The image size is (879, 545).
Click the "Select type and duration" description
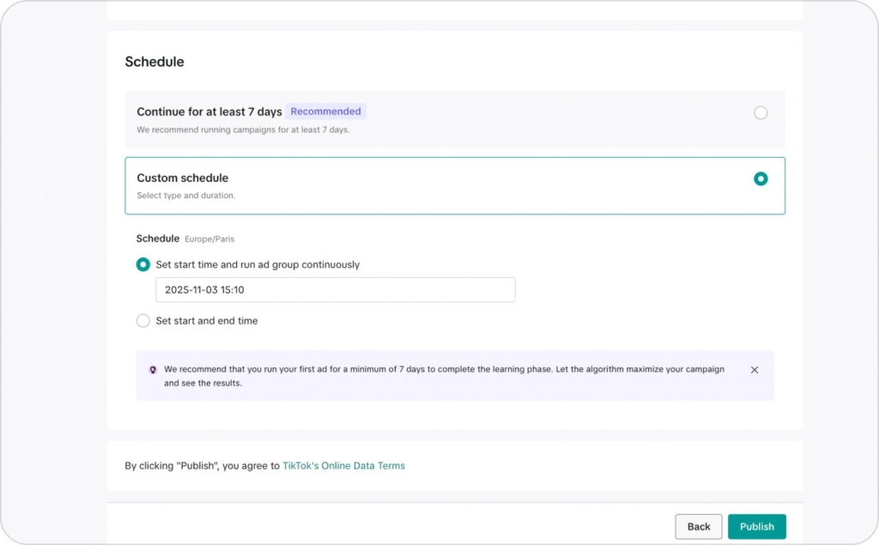click(186, 196)
